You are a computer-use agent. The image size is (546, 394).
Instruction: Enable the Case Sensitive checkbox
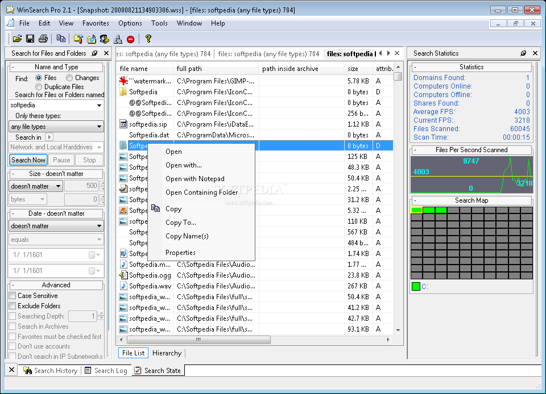13,296
